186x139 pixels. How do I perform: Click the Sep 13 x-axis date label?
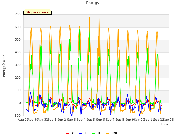[169, 120]
